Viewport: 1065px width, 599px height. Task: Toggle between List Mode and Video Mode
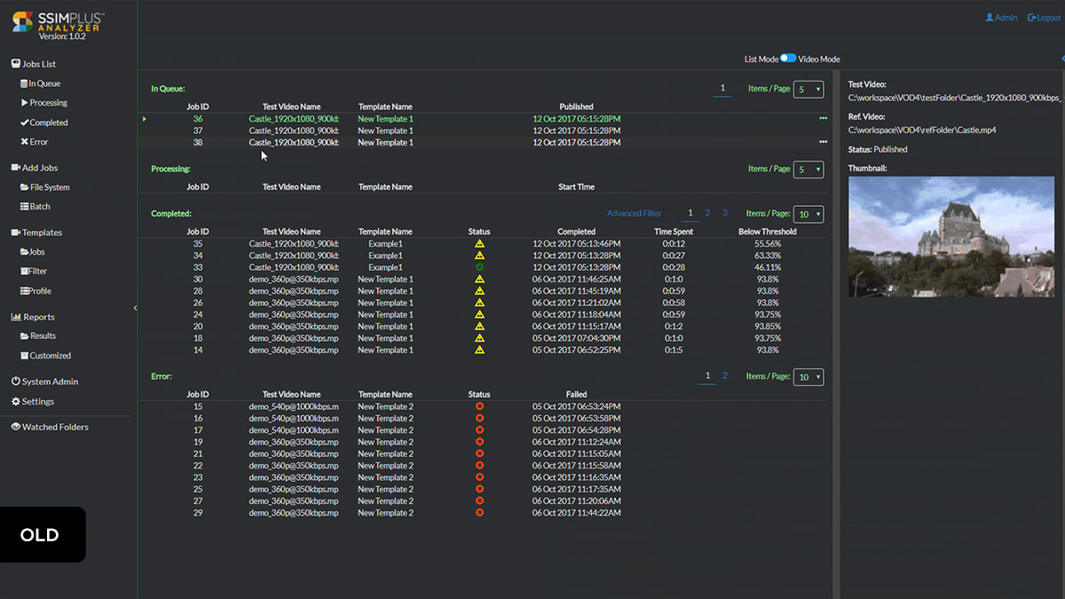pyautogui.click(x=787, y=59)
